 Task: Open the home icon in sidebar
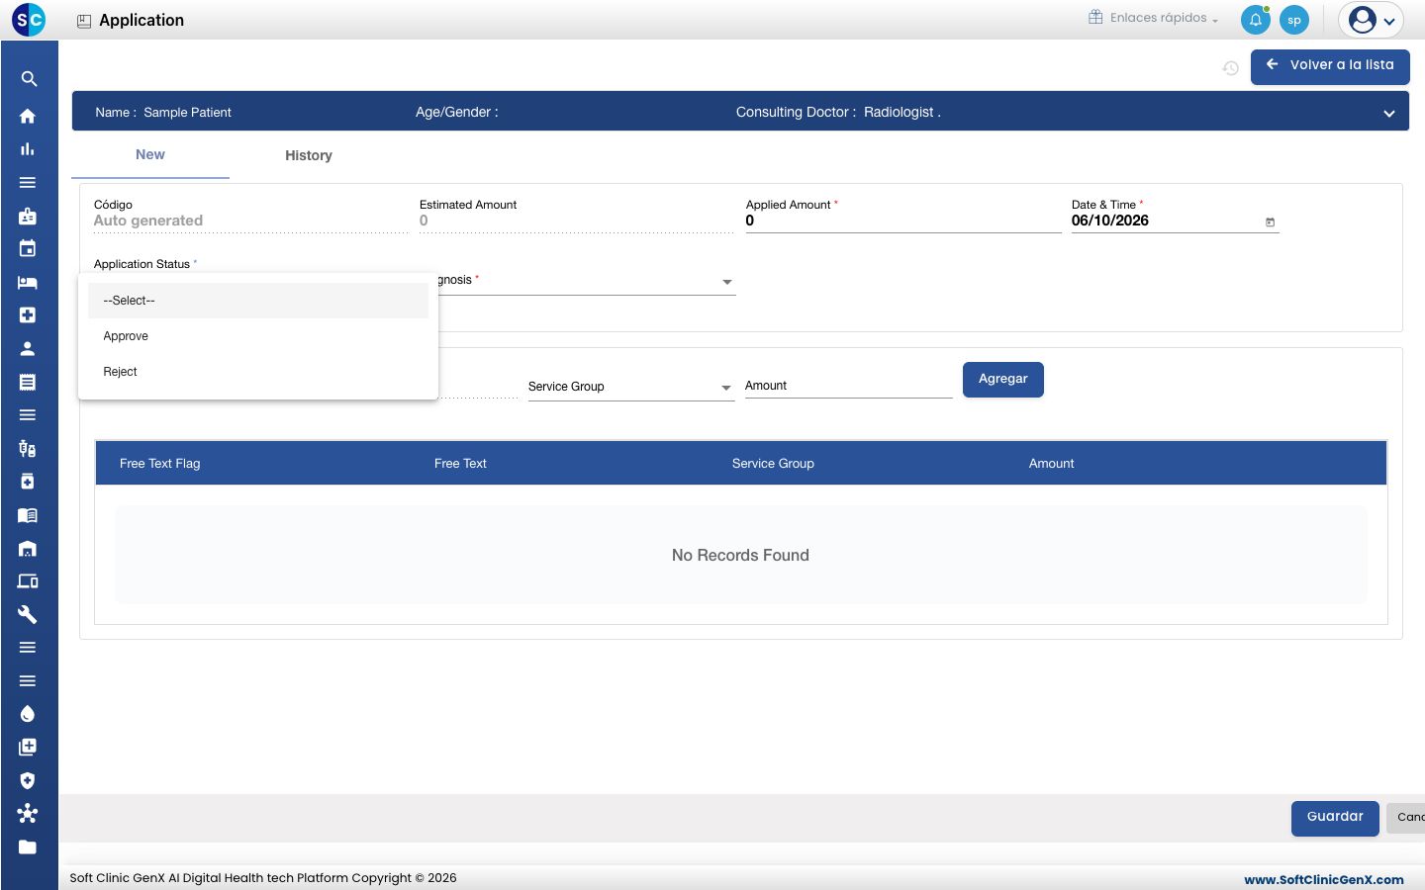click(28, 116)
